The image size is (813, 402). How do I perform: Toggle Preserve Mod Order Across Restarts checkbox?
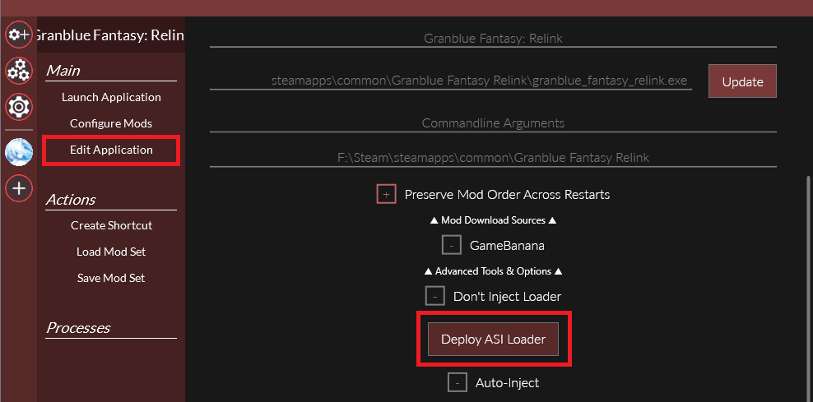pos(386,194)
